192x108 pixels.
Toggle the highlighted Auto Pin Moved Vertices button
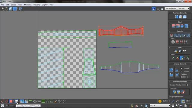click(181, 58)
